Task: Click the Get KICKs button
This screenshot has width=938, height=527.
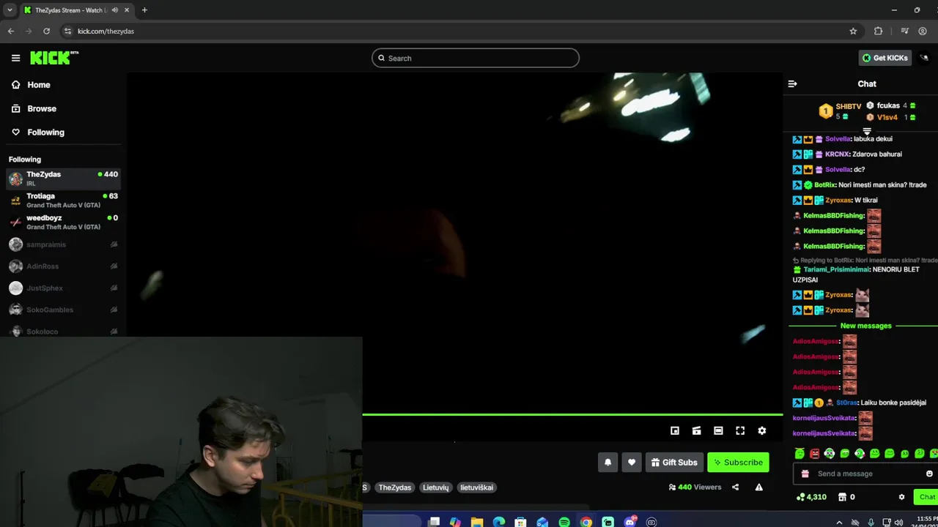Action: [x=885, y=58]
